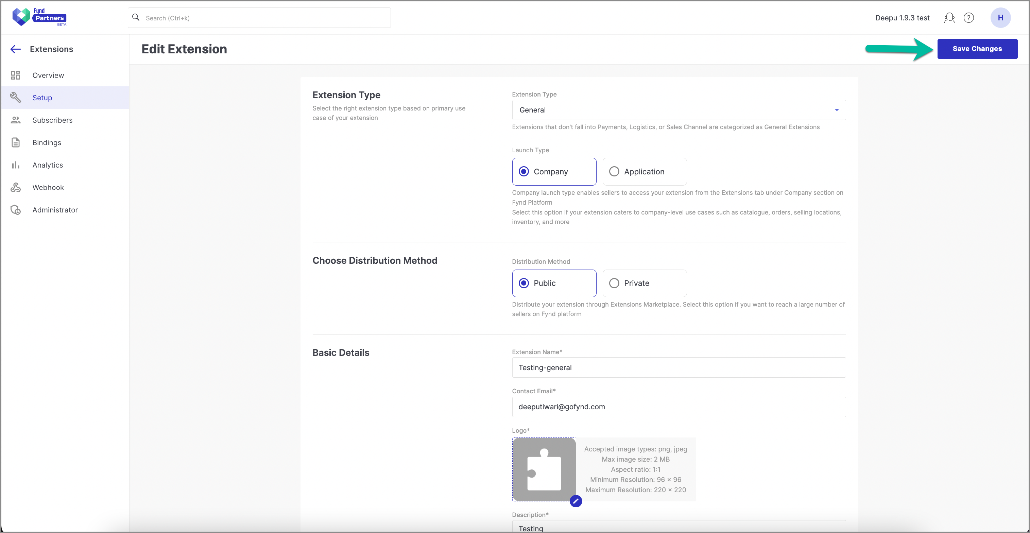The height and width of the screenshot is (533, 1030).
Task: Open Analytics in sidebar
Action: tap(65, 165)
